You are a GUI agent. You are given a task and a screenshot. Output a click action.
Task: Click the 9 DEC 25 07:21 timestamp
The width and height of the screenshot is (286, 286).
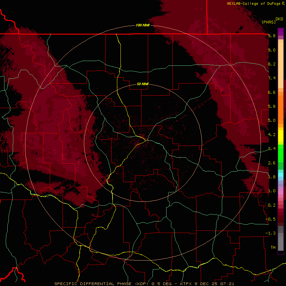pos(214,284)
